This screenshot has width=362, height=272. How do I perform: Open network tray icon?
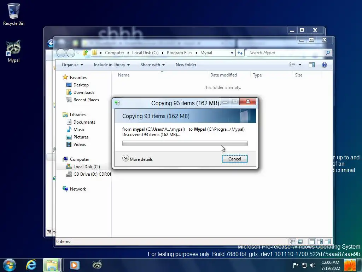304,265
